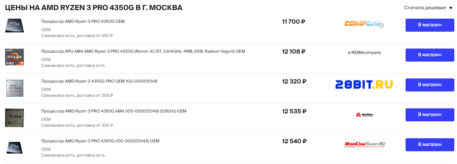Viewport: 457px width, 164px height.
Task: Click the sort dropdown arrow
Action: (x=451, y=8)
